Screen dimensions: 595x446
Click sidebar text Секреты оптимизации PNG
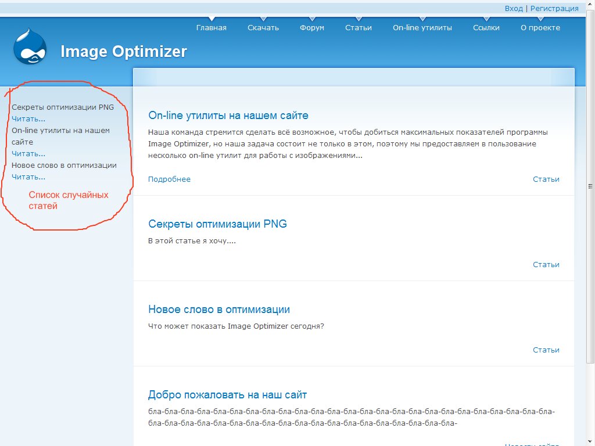(x=63, y=107)
